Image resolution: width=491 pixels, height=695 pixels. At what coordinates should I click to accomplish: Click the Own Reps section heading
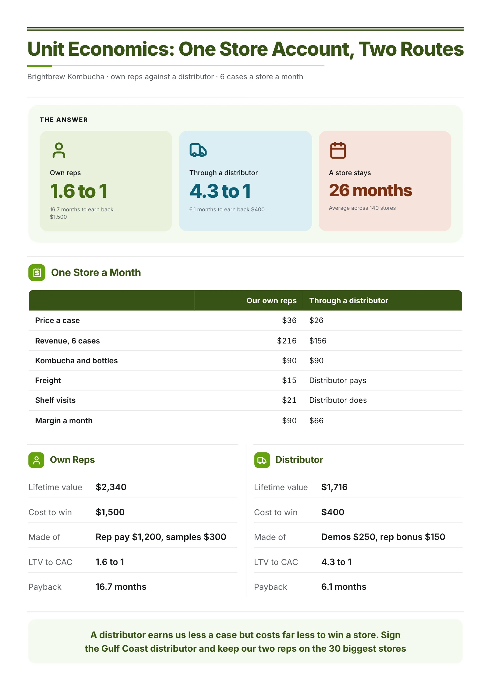72,460
